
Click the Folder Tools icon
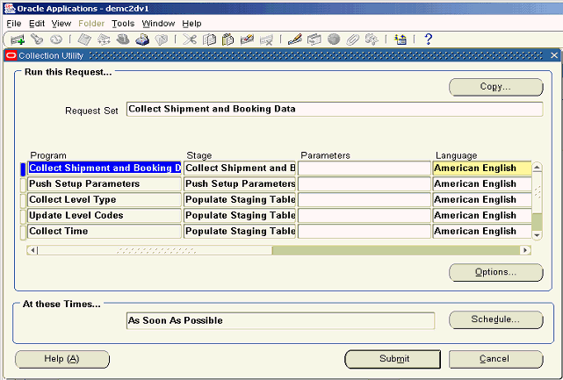372,39
